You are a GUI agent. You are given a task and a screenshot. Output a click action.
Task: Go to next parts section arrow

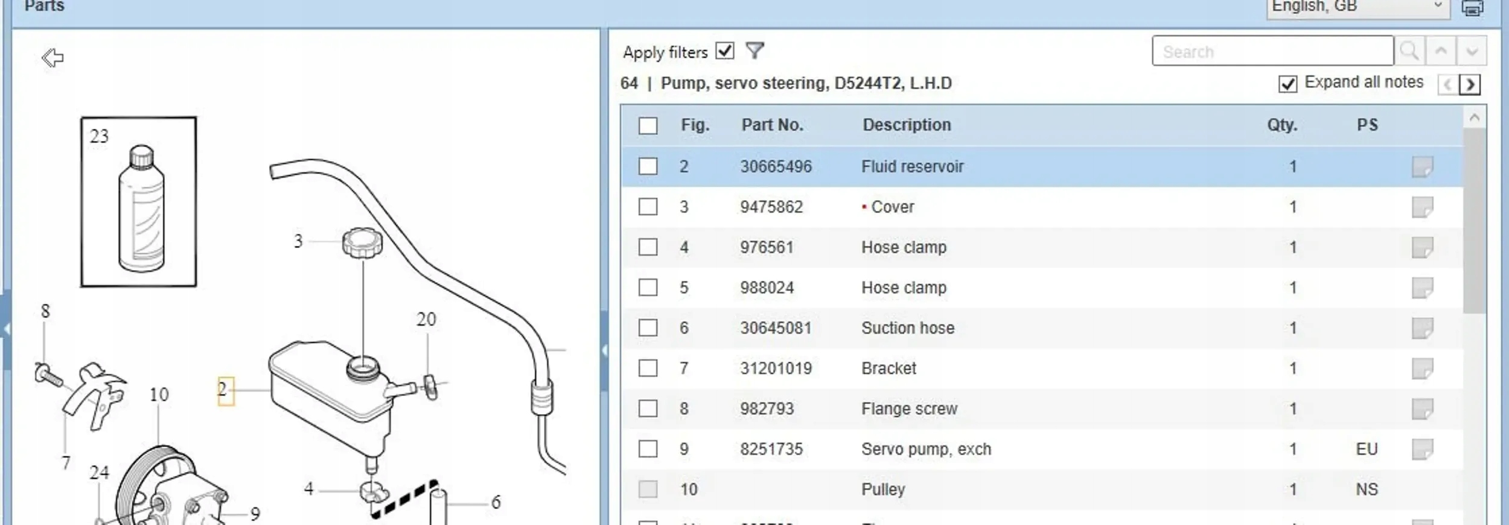[x=1470, y=84]
